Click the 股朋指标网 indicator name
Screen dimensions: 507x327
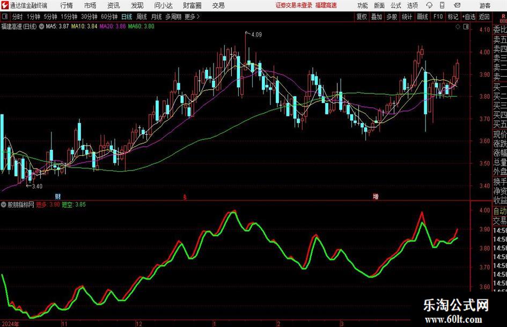(x=21, y=205)
